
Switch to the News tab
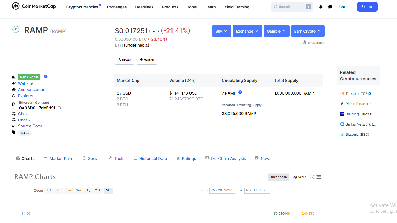tap(263, 159)
